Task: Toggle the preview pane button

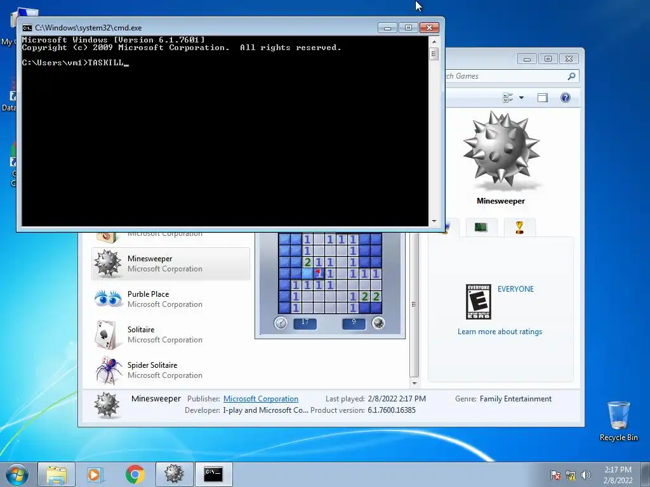Action: (542, 98)
